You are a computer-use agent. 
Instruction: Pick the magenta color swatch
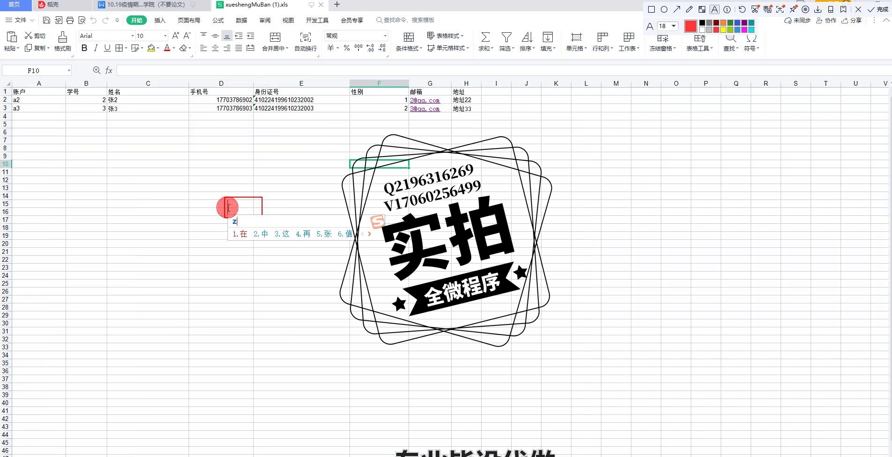pyautogui.click(x=744, y=30)
